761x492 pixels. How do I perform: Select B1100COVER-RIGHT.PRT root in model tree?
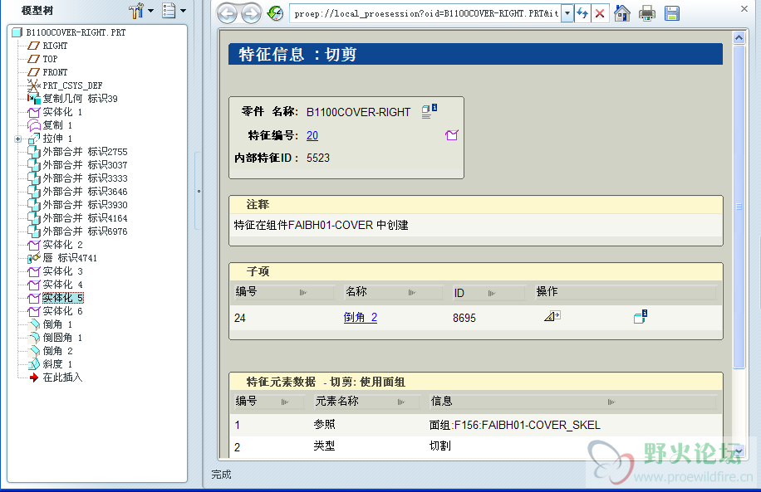76,32
